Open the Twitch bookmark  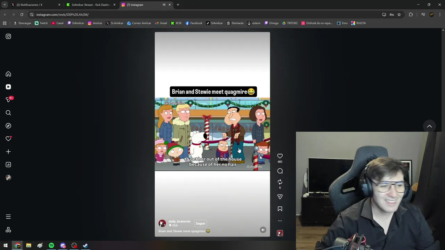pos(41,23)
